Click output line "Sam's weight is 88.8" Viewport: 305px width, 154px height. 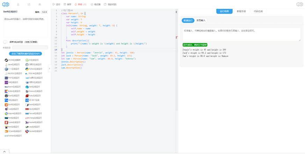[x=205, y=56]
